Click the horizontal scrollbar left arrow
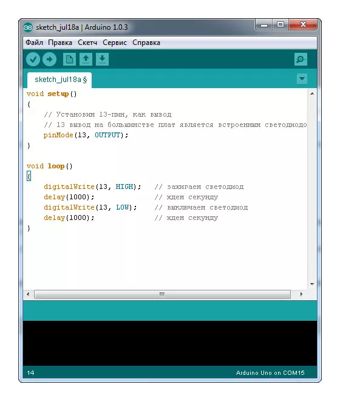This screenshot has height=401, width=340. [28, 294]
